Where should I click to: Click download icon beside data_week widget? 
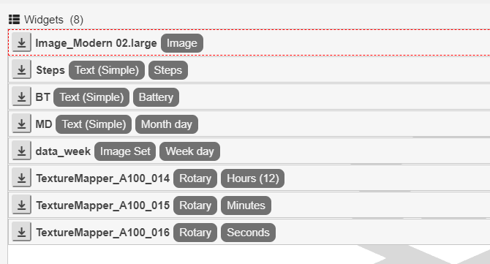[21, 151]
